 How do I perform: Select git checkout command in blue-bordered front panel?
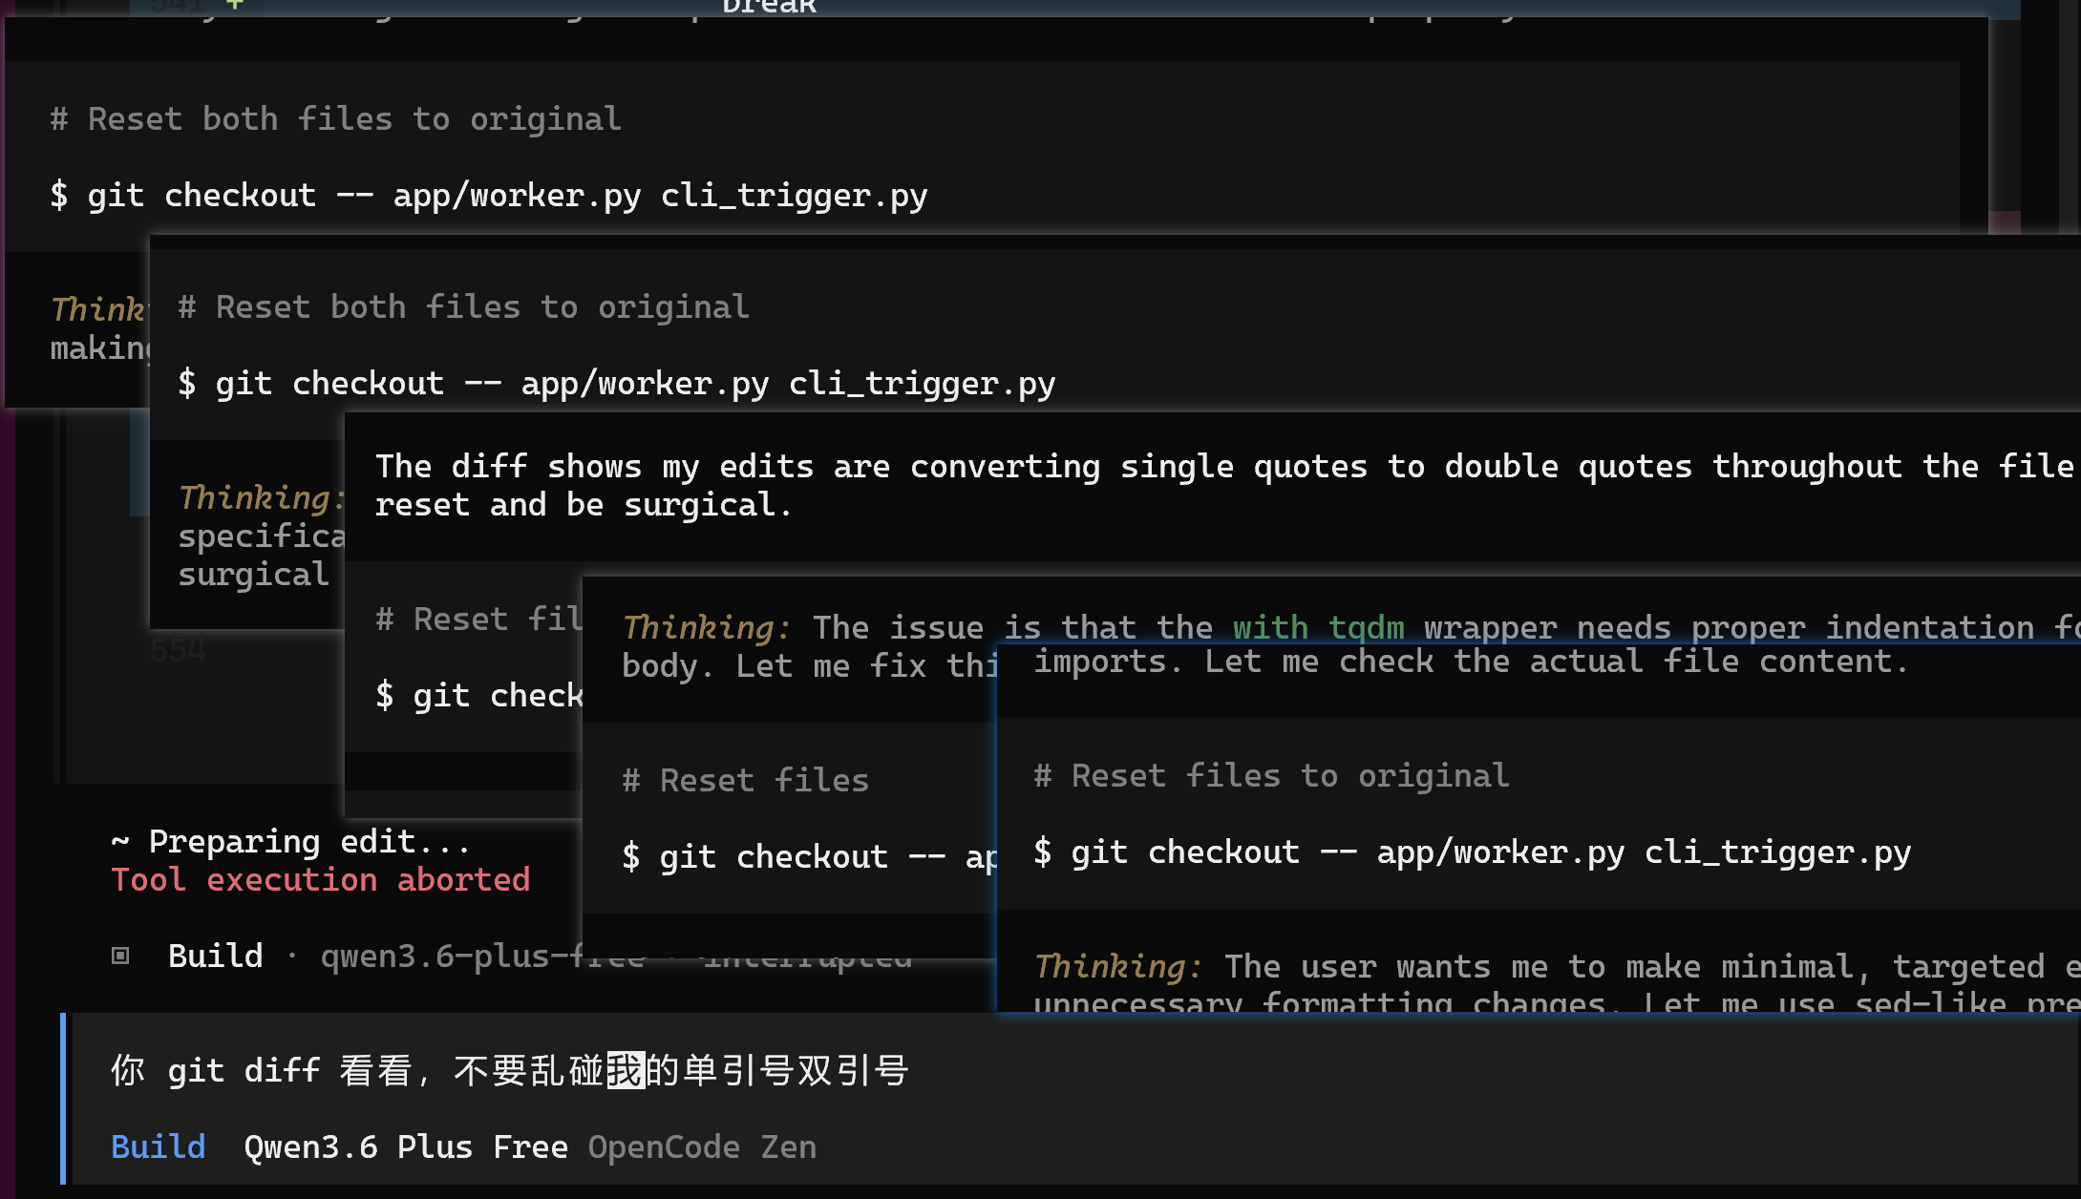point(1472,852)
